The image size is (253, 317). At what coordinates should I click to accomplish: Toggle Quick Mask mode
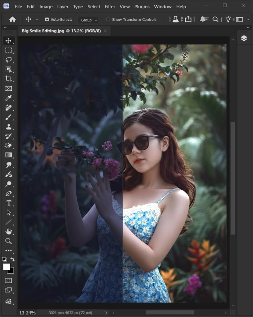click(x=9, y=280)
